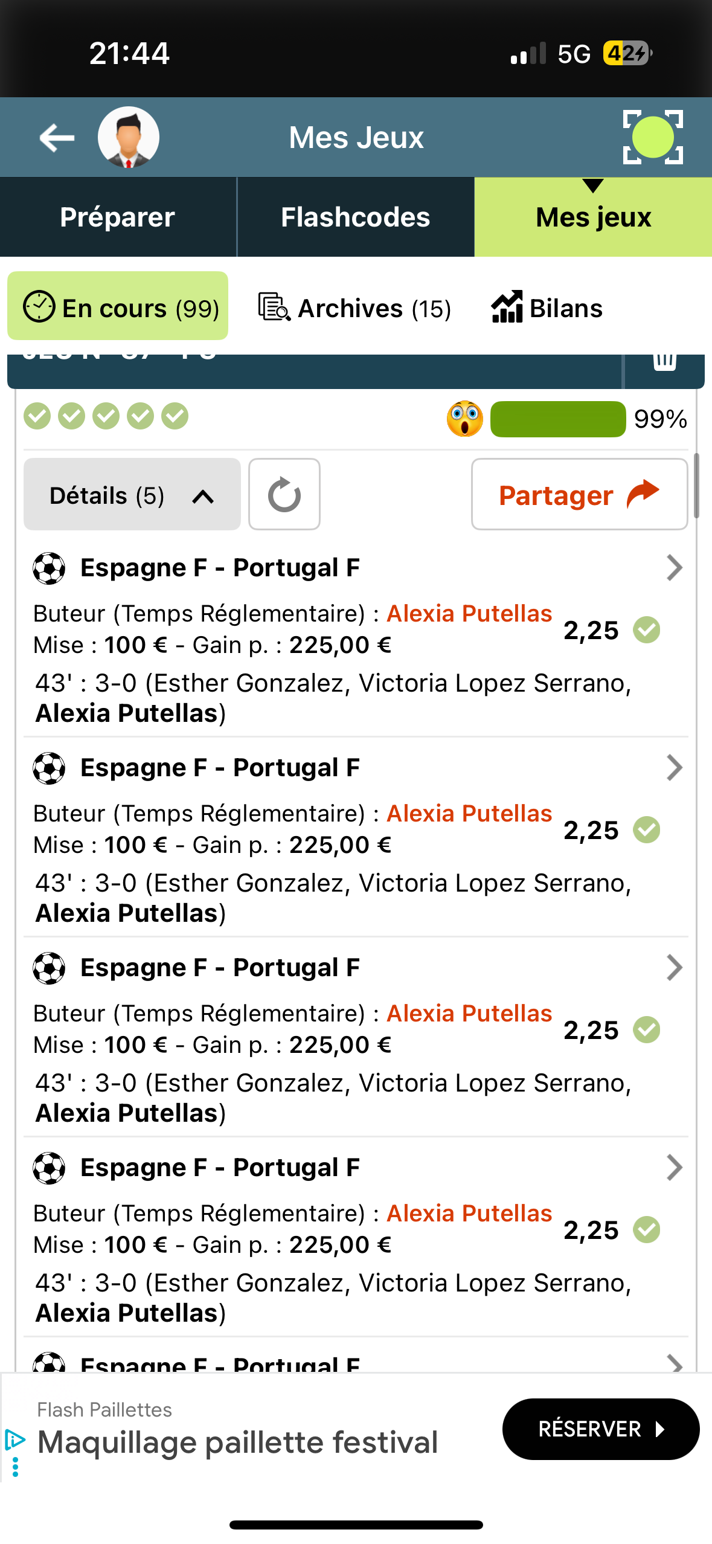The width and height of the screenshot is (712, 1544).
Task: Delete the game with the trash icon
Action: coord(665,361)
